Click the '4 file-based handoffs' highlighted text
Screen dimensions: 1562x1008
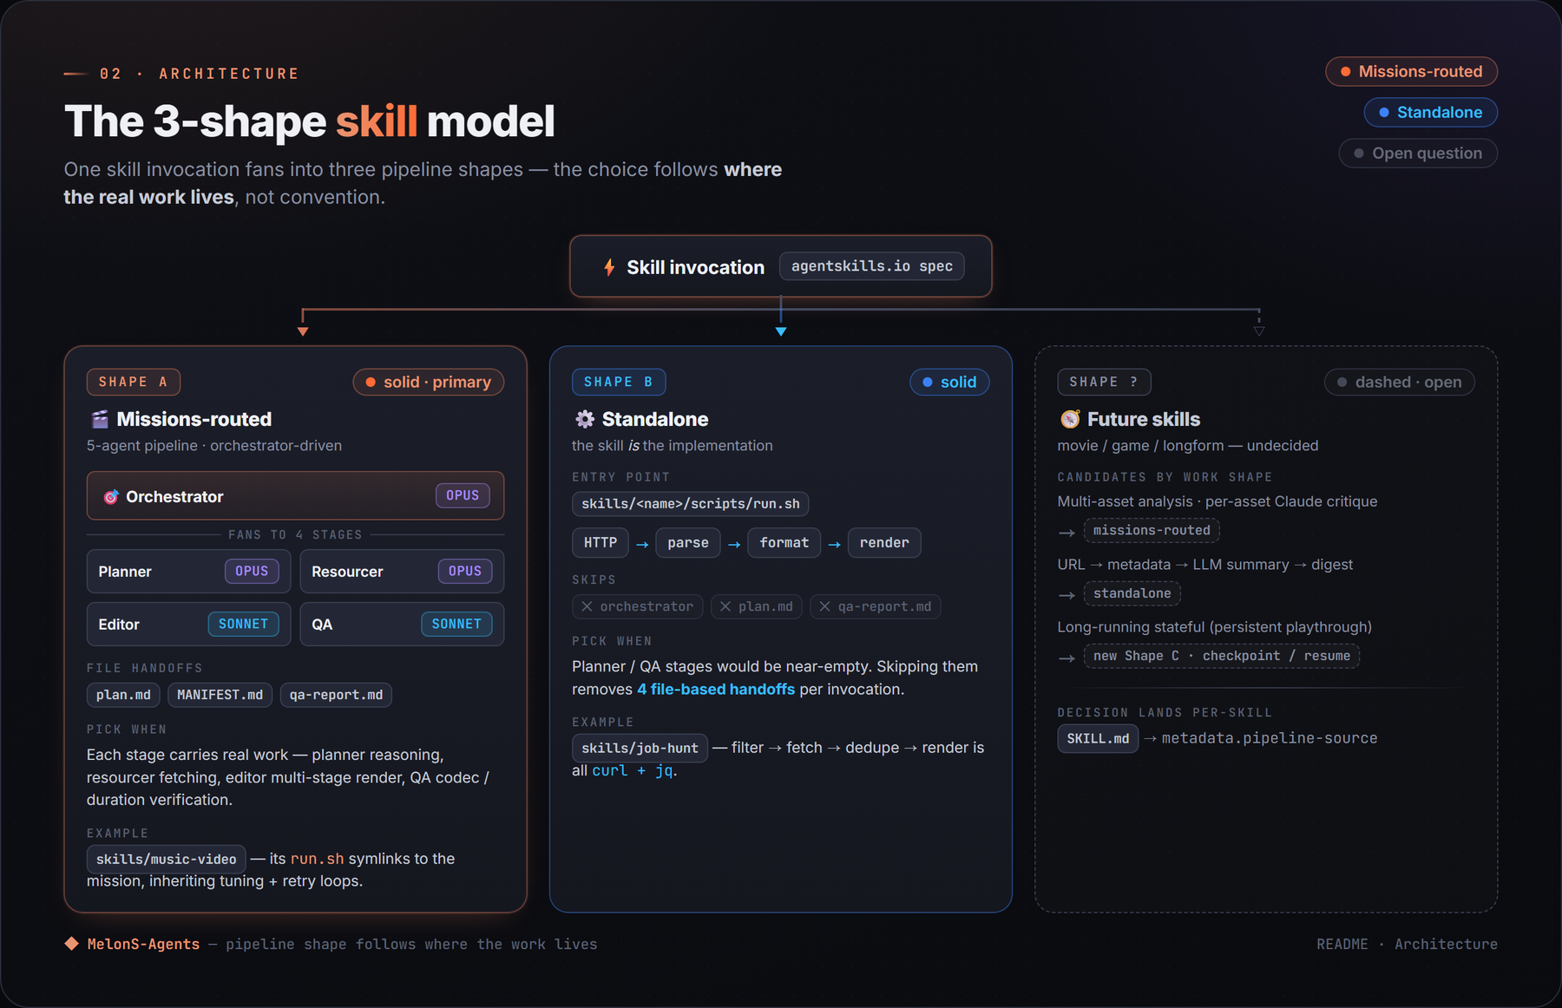point(716,690)
